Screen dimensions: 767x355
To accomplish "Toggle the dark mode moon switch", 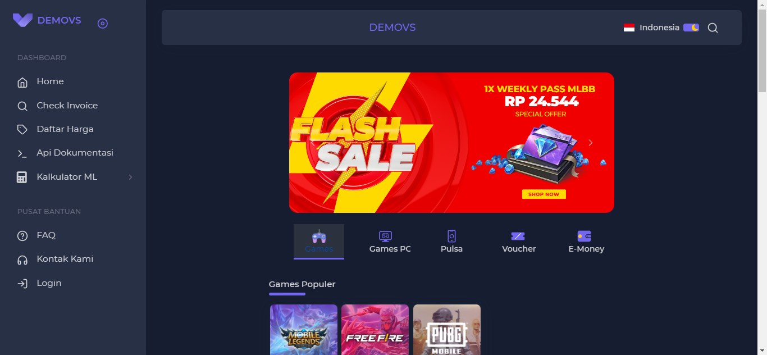I will [x=691, y=27].
